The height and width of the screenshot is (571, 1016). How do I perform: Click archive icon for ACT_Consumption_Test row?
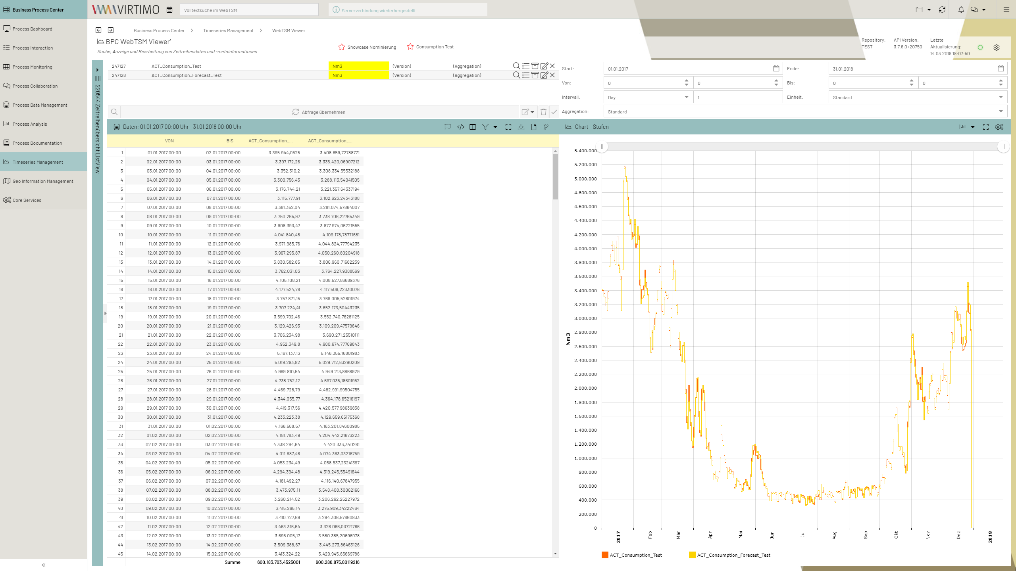[x=535, y=66]
